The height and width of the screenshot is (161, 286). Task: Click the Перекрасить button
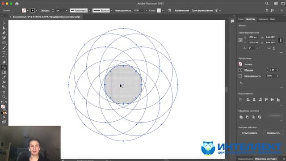point(273,133)
